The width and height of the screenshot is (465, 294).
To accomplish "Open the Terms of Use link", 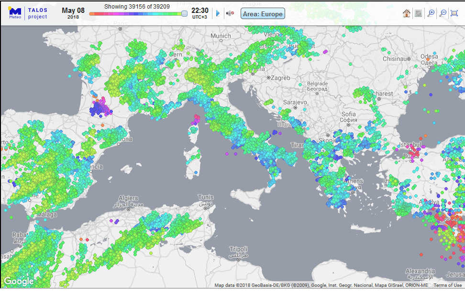I will 447,285.
